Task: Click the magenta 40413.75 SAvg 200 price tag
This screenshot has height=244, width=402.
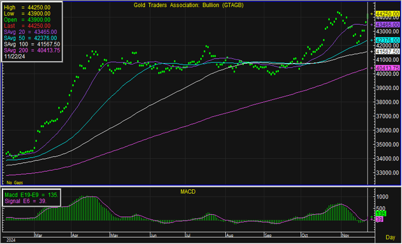Action: coord(387,68)
